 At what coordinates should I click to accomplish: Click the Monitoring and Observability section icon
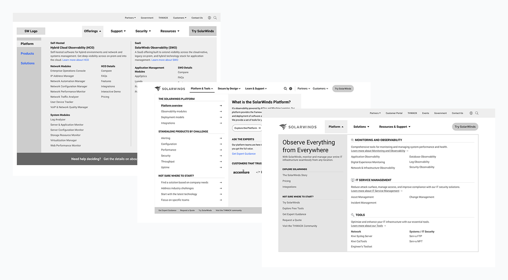click(x=352, y=140)
